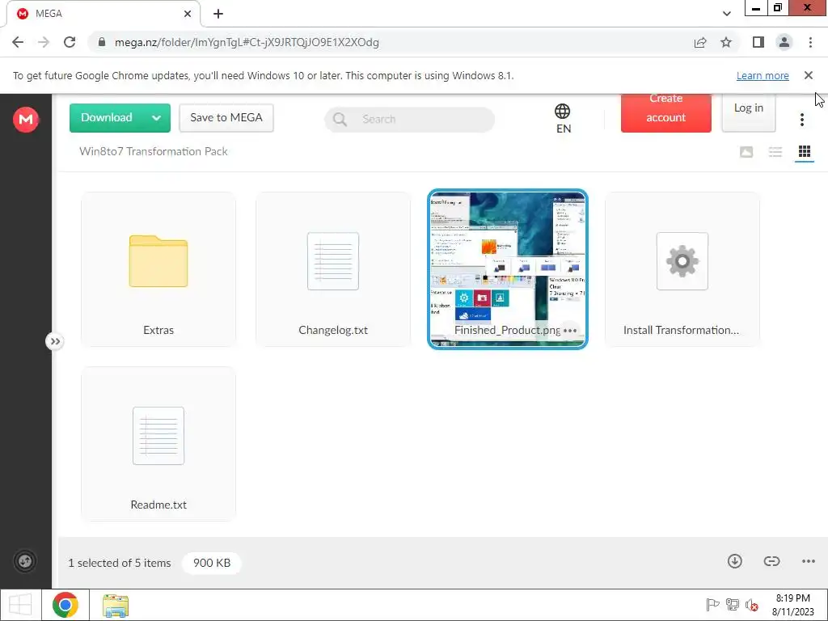
Task: Click the Log in button
Action: pyautogui.click(x=748, y=112)
